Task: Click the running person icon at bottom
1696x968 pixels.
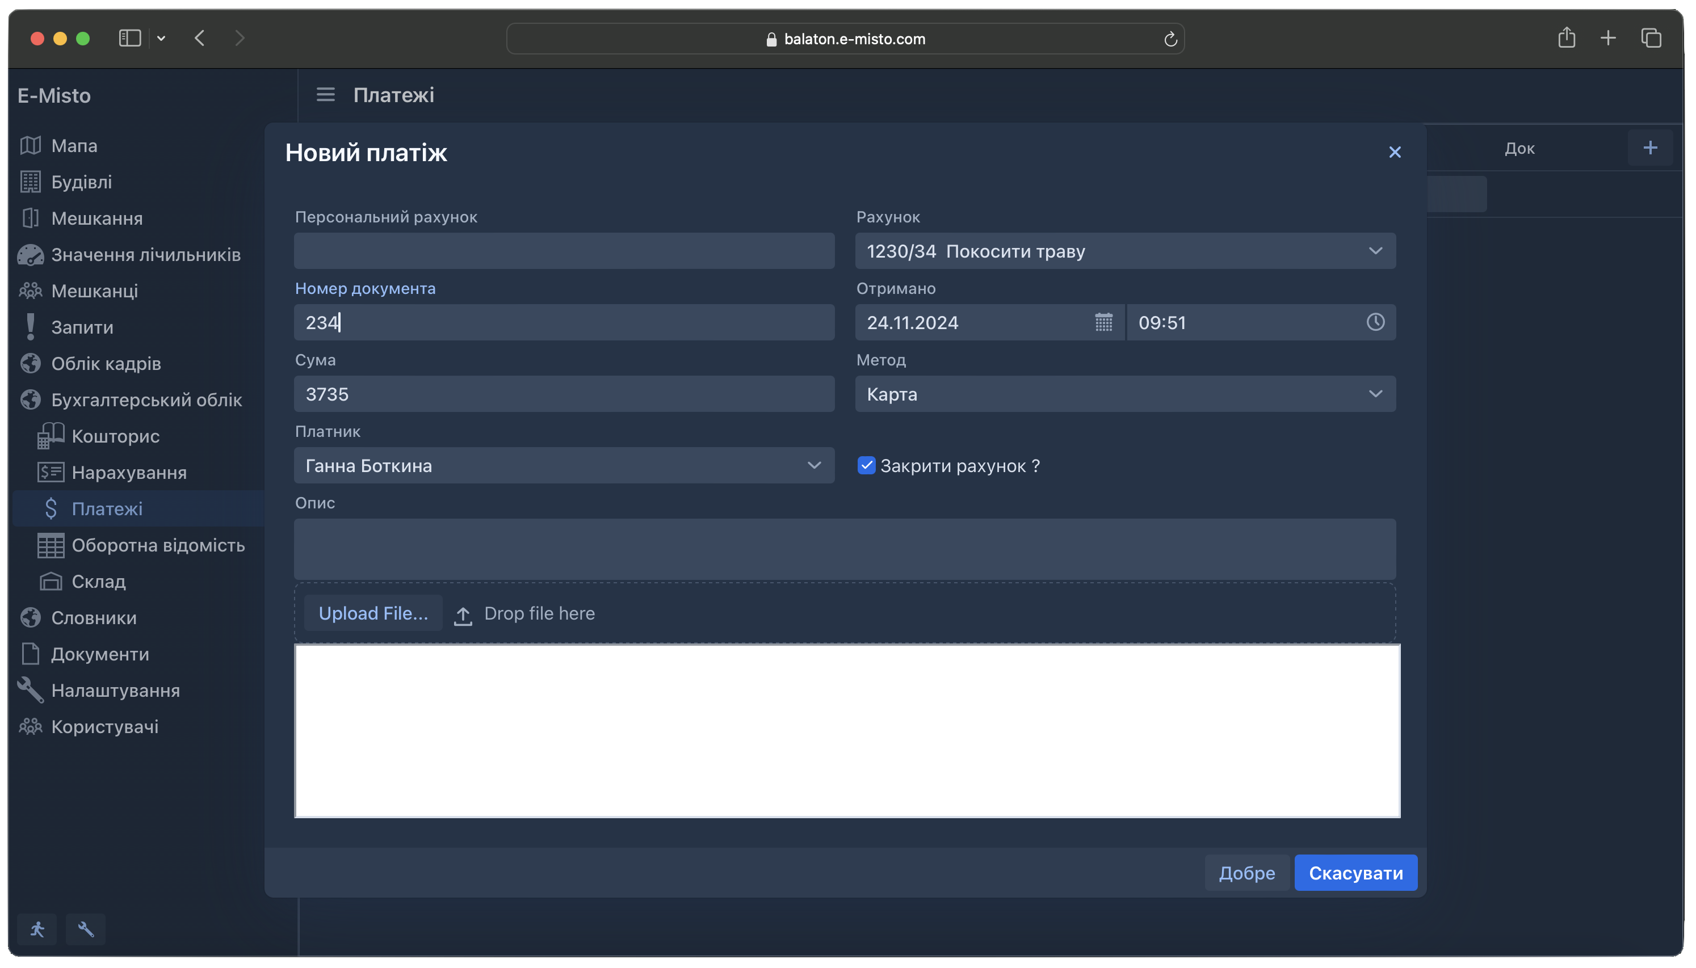Action: 37,929
